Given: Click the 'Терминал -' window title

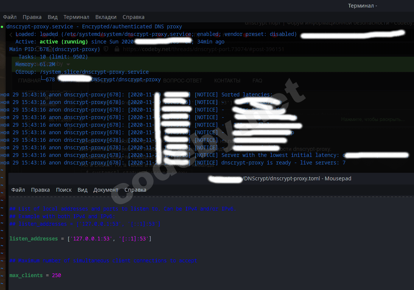Looking at the screenshot, I should pyautogui.click(x=363, y=6).
